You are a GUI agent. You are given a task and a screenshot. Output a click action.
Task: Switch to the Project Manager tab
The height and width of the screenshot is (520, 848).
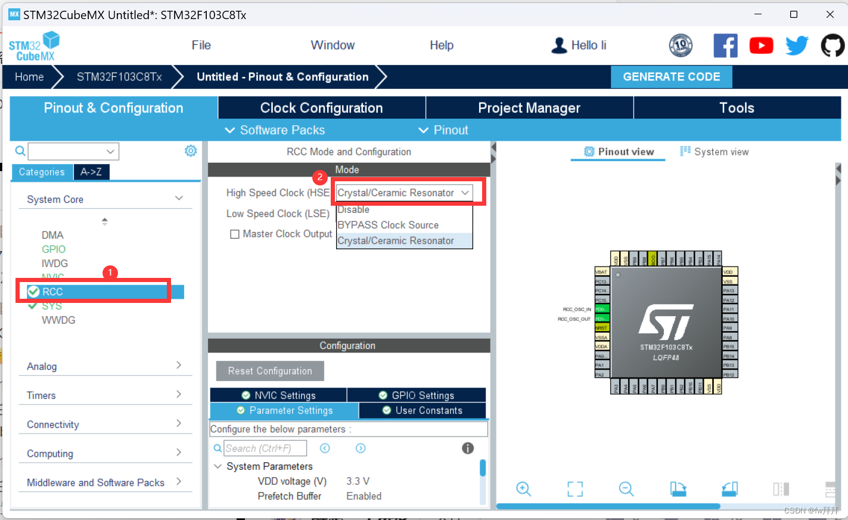tap(529, 108)
